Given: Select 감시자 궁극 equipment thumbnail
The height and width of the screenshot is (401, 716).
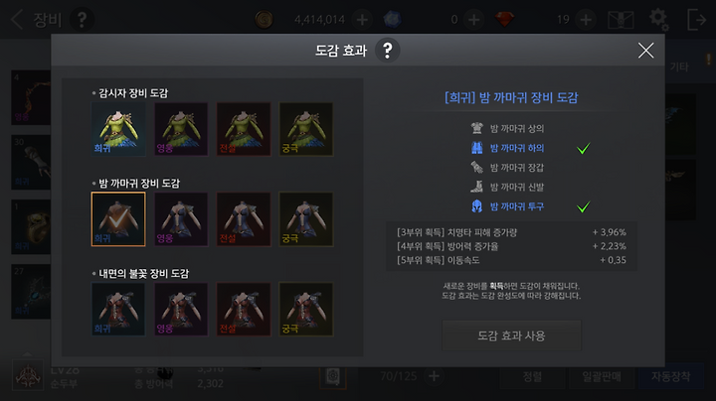Looking at the screenshot, I should click(x=306, y=129).
